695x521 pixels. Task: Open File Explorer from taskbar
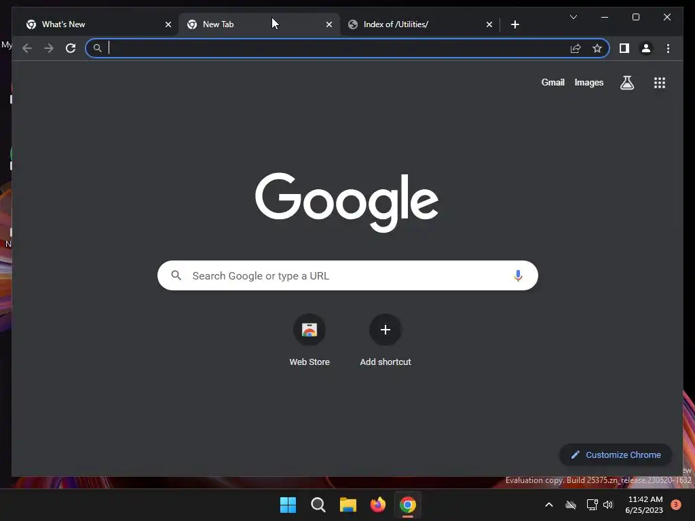click(348, 505)
